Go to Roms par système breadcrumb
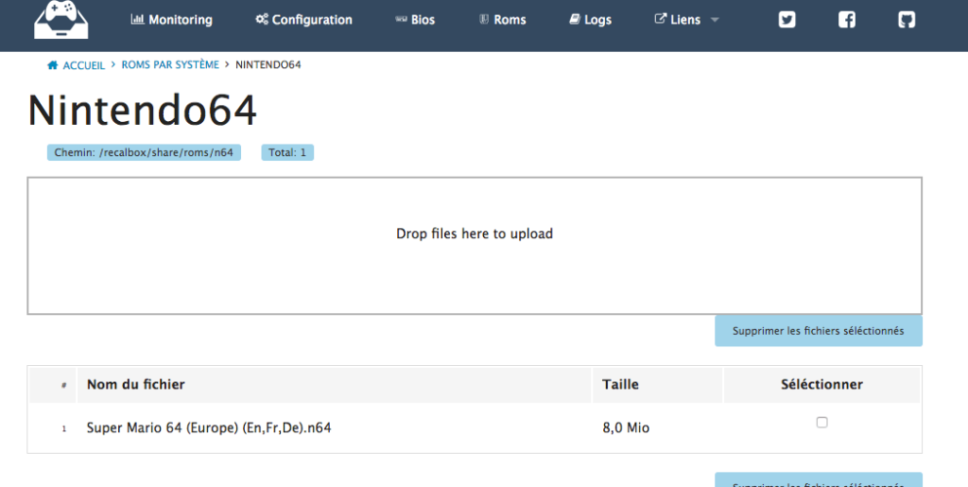This screenshot has height=487, width=968. pos(170,65)
